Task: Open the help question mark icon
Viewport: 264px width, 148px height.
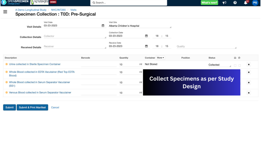Action: (234, 3)
